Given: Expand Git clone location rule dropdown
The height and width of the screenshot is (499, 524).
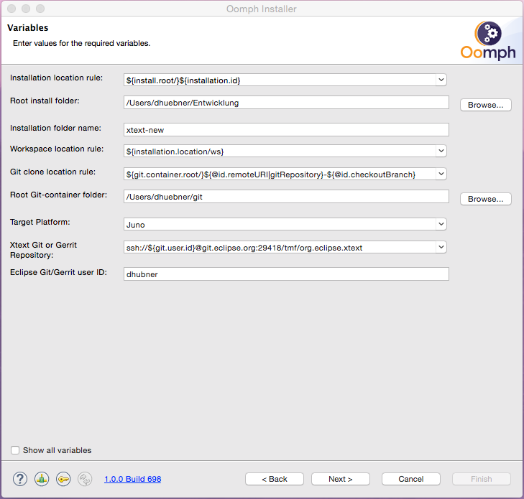Looking at the screenshot, I should point(441,174).
